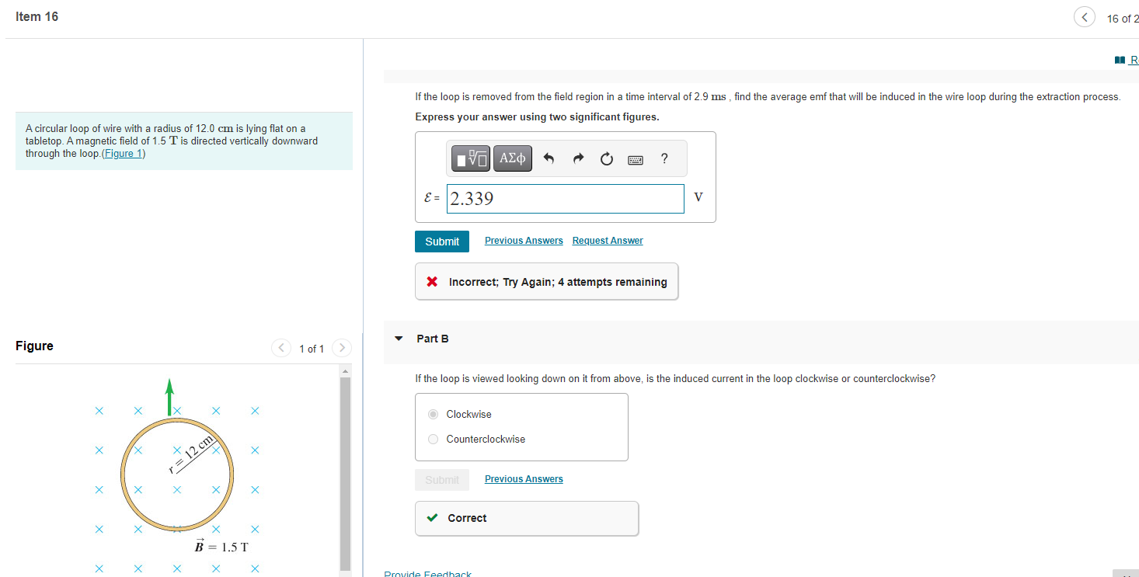Click the '1 of 1' figure counter
This screenshot has height=577, width=1139.
click(x=312, y=349)
